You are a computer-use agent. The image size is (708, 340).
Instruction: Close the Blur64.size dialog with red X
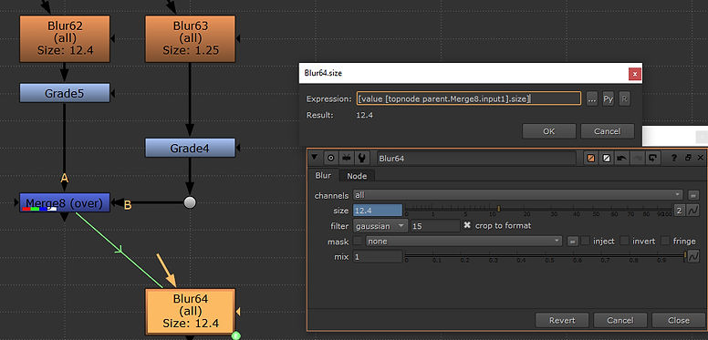635,74
